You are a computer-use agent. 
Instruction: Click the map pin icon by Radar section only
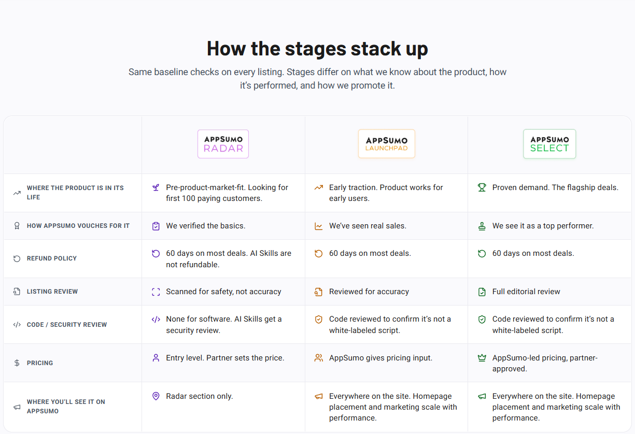(156, 396)
